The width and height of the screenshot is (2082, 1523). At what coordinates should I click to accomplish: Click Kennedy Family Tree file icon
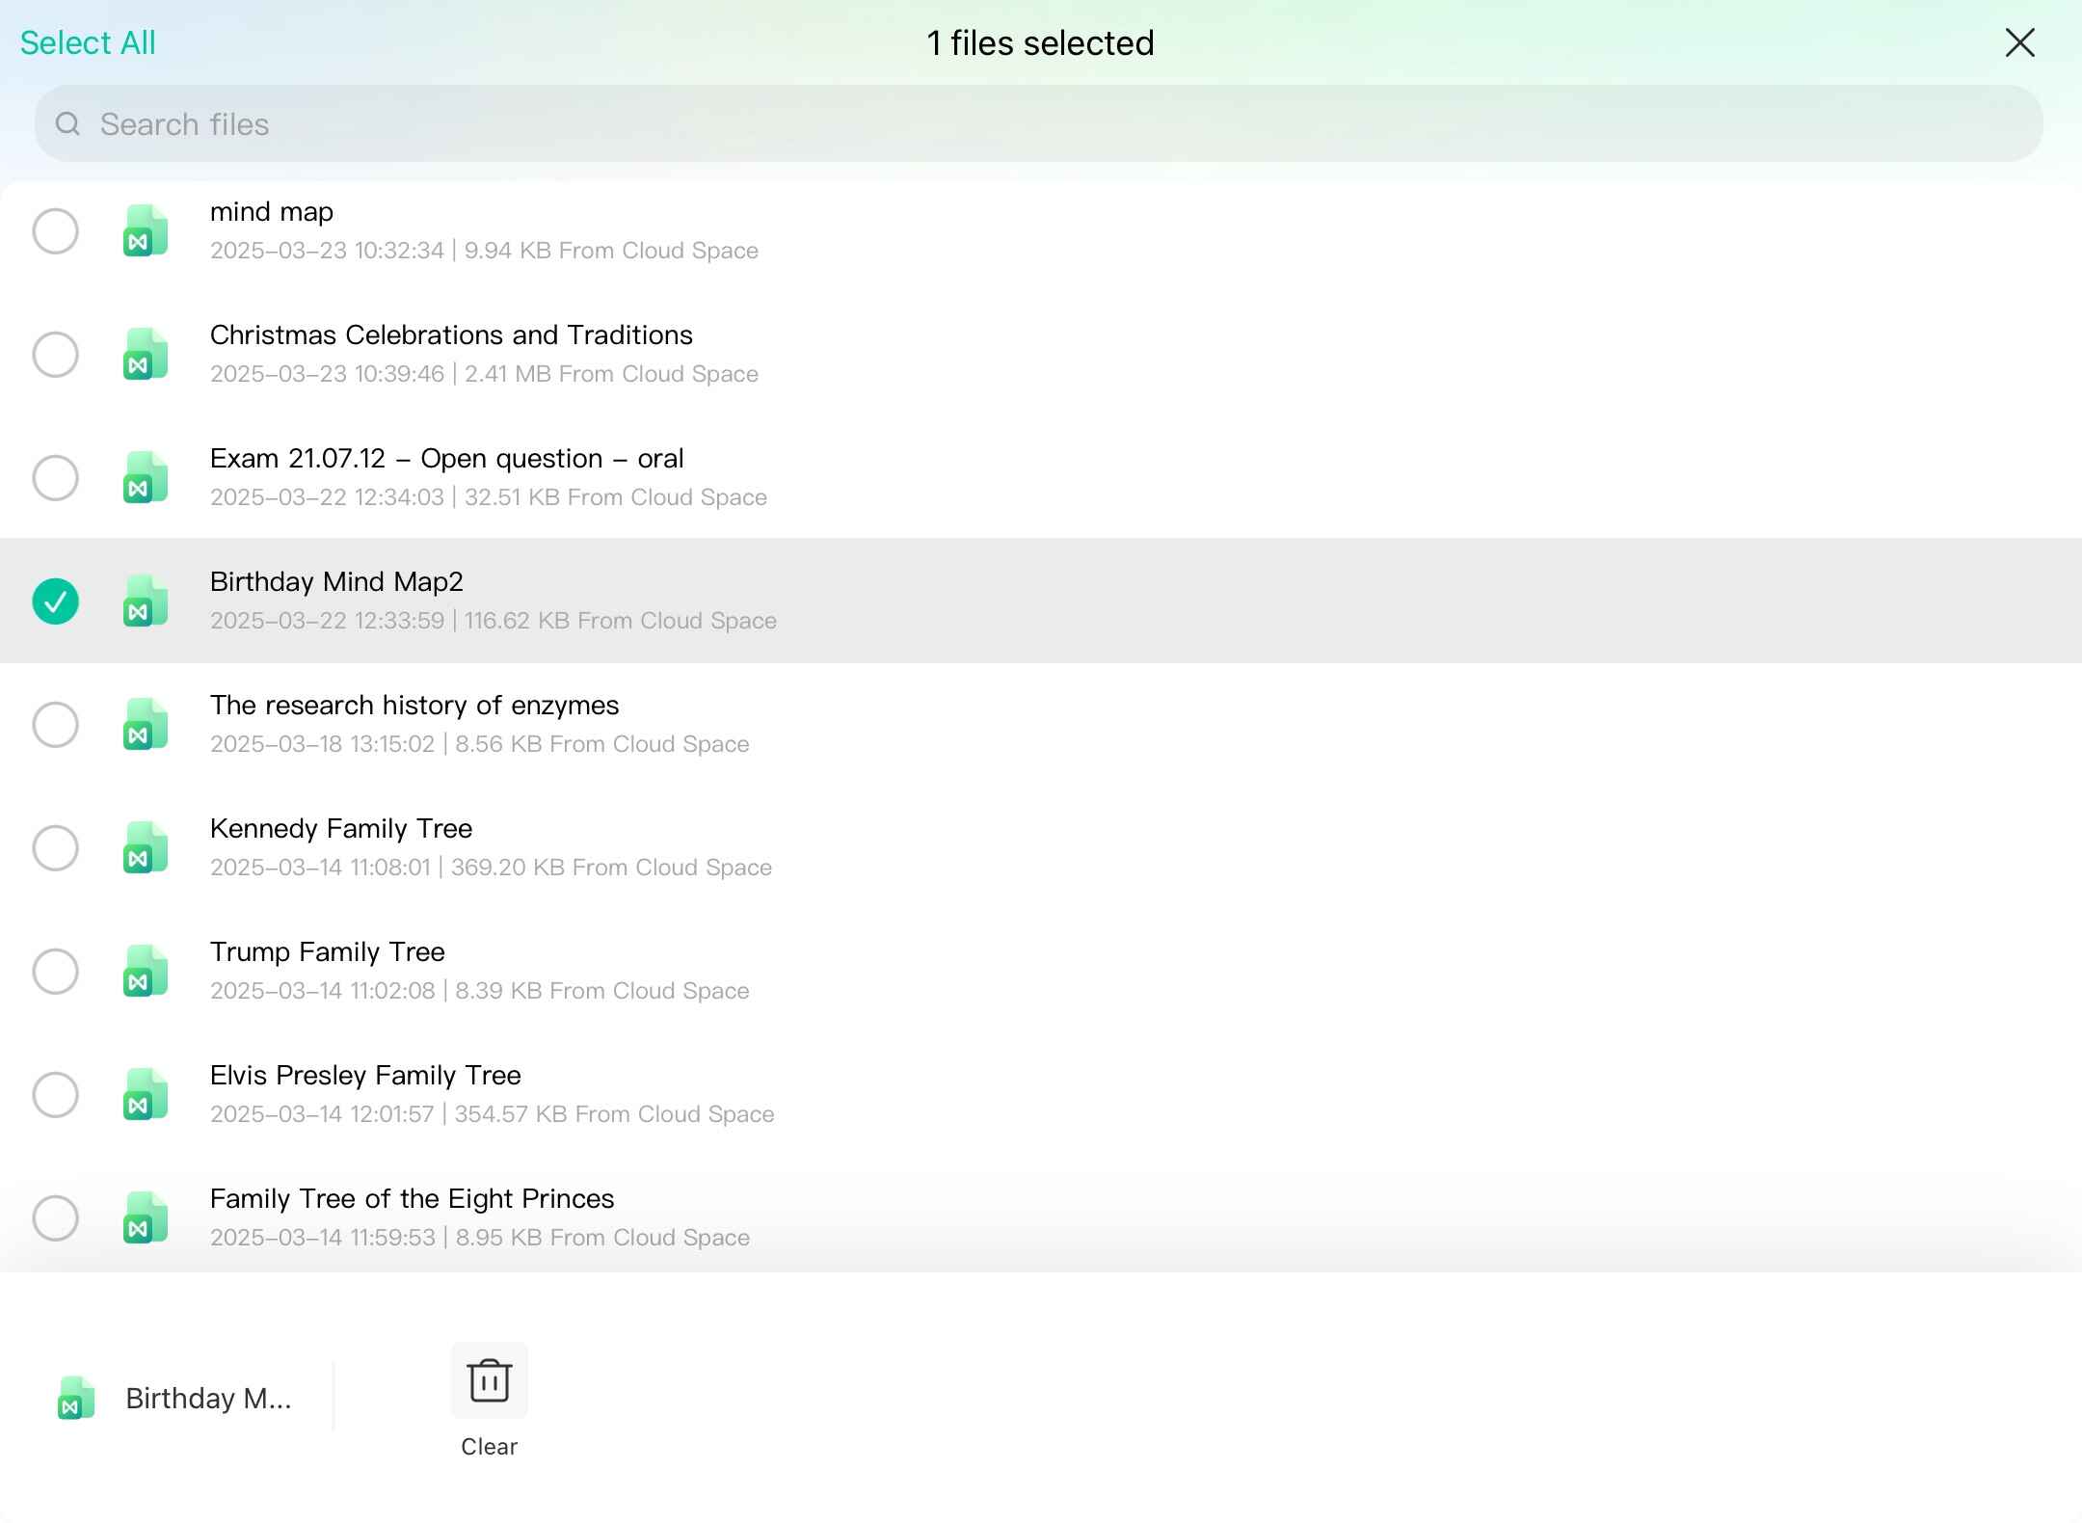click(x=145, y=848)
